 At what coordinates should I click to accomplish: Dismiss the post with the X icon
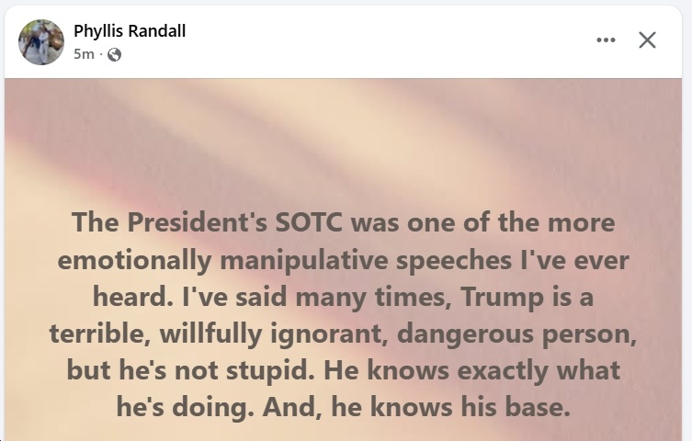[647, 40]
